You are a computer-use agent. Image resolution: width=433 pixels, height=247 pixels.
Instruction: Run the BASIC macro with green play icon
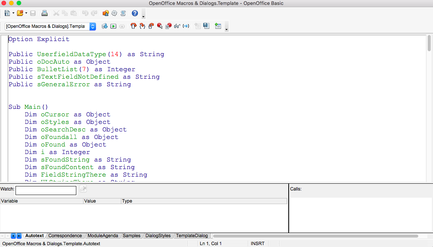coord(113,26)
